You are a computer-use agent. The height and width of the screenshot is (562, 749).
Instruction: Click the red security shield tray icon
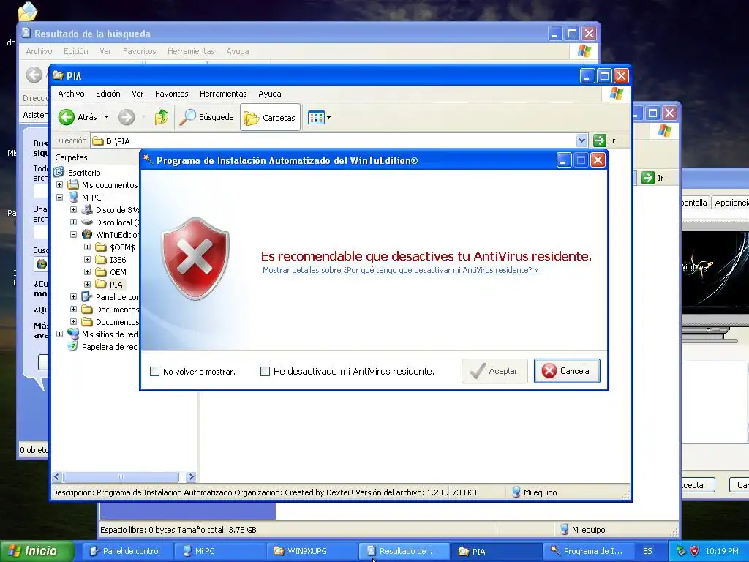695,551
